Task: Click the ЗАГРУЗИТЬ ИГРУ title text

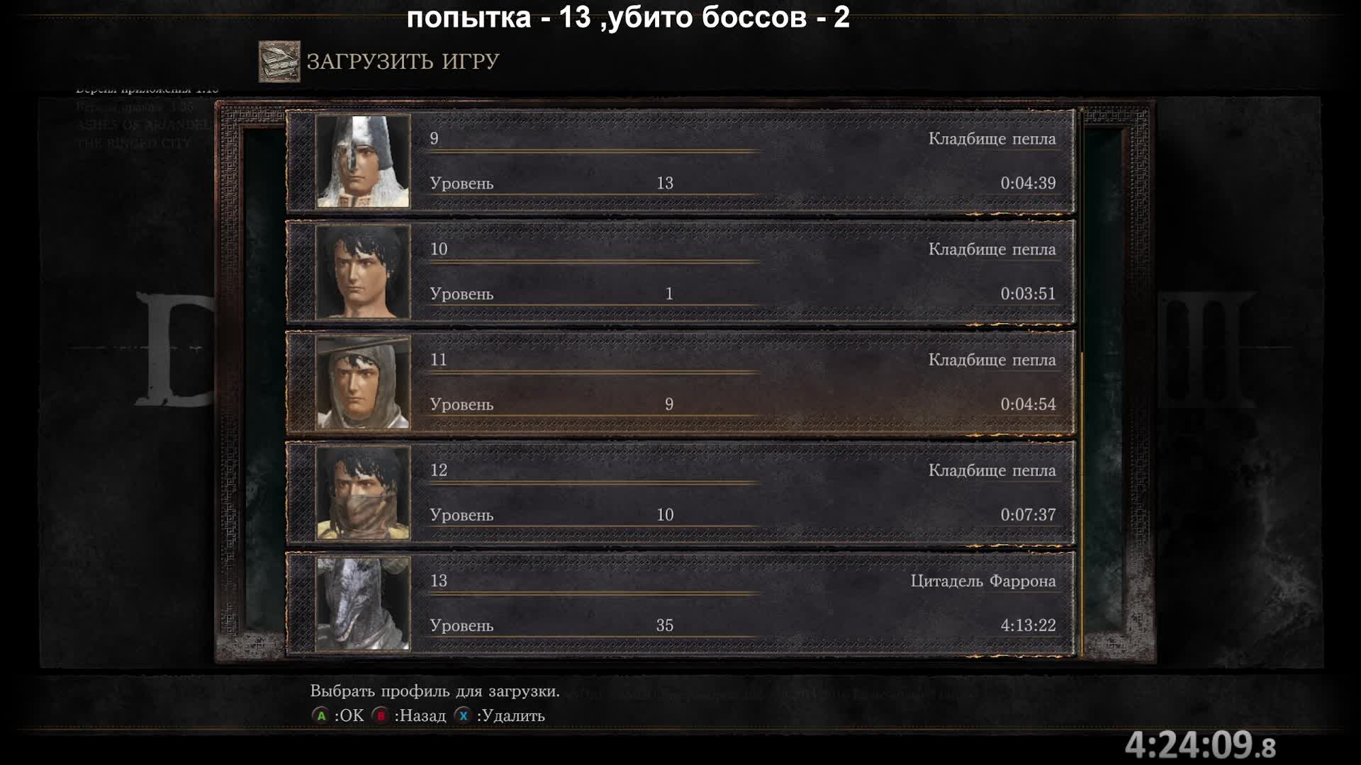Action: click(x=403, y=62)
